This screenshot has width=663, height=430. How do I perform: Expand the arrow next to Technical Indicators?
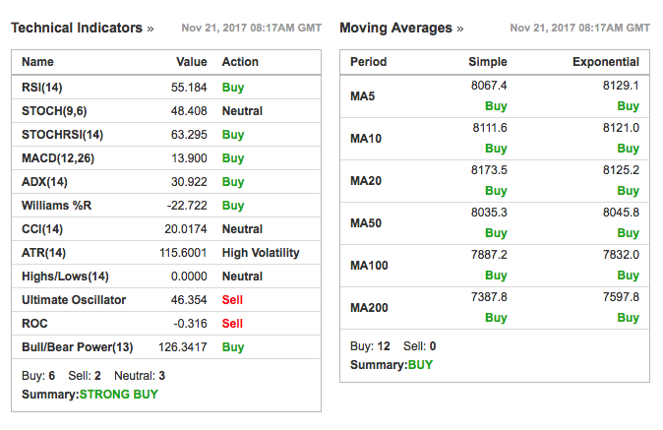click(151, 29)
